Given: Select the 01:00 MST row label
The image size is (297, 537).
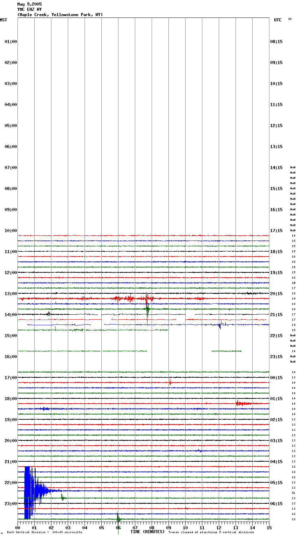Looking at the screenshot, I should (x=11, y=42).
